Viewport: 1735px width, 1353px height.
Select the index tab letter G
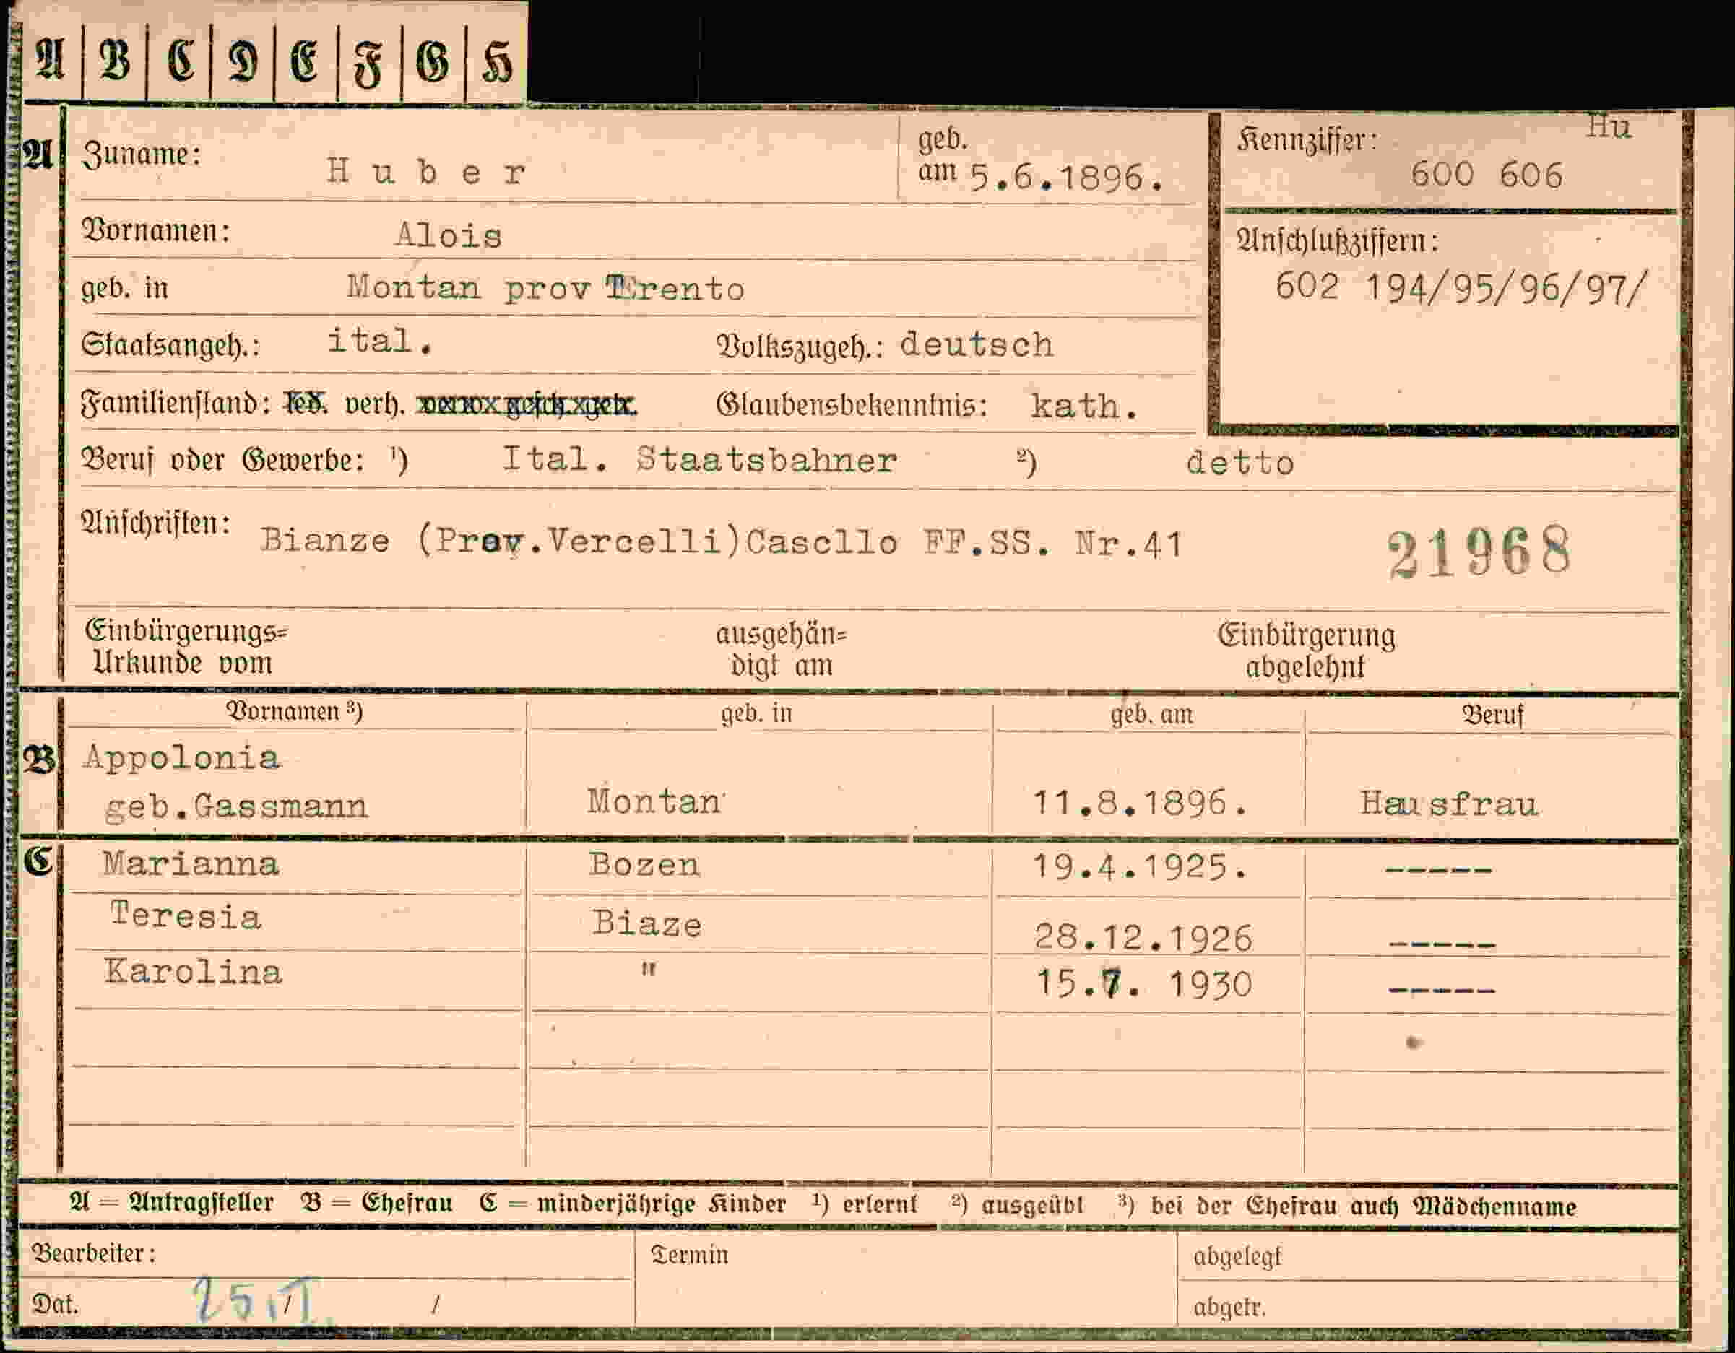433,61
